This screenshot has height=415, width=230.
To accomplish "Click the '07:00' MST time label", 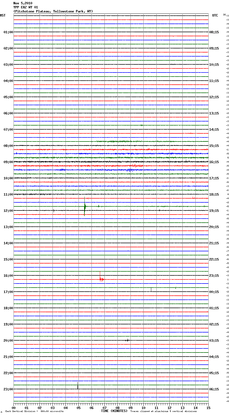I will coord(8,130).
